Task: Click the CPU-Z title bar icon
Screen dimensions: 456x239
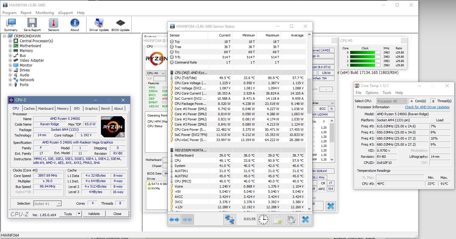Action: coord(12,100)
